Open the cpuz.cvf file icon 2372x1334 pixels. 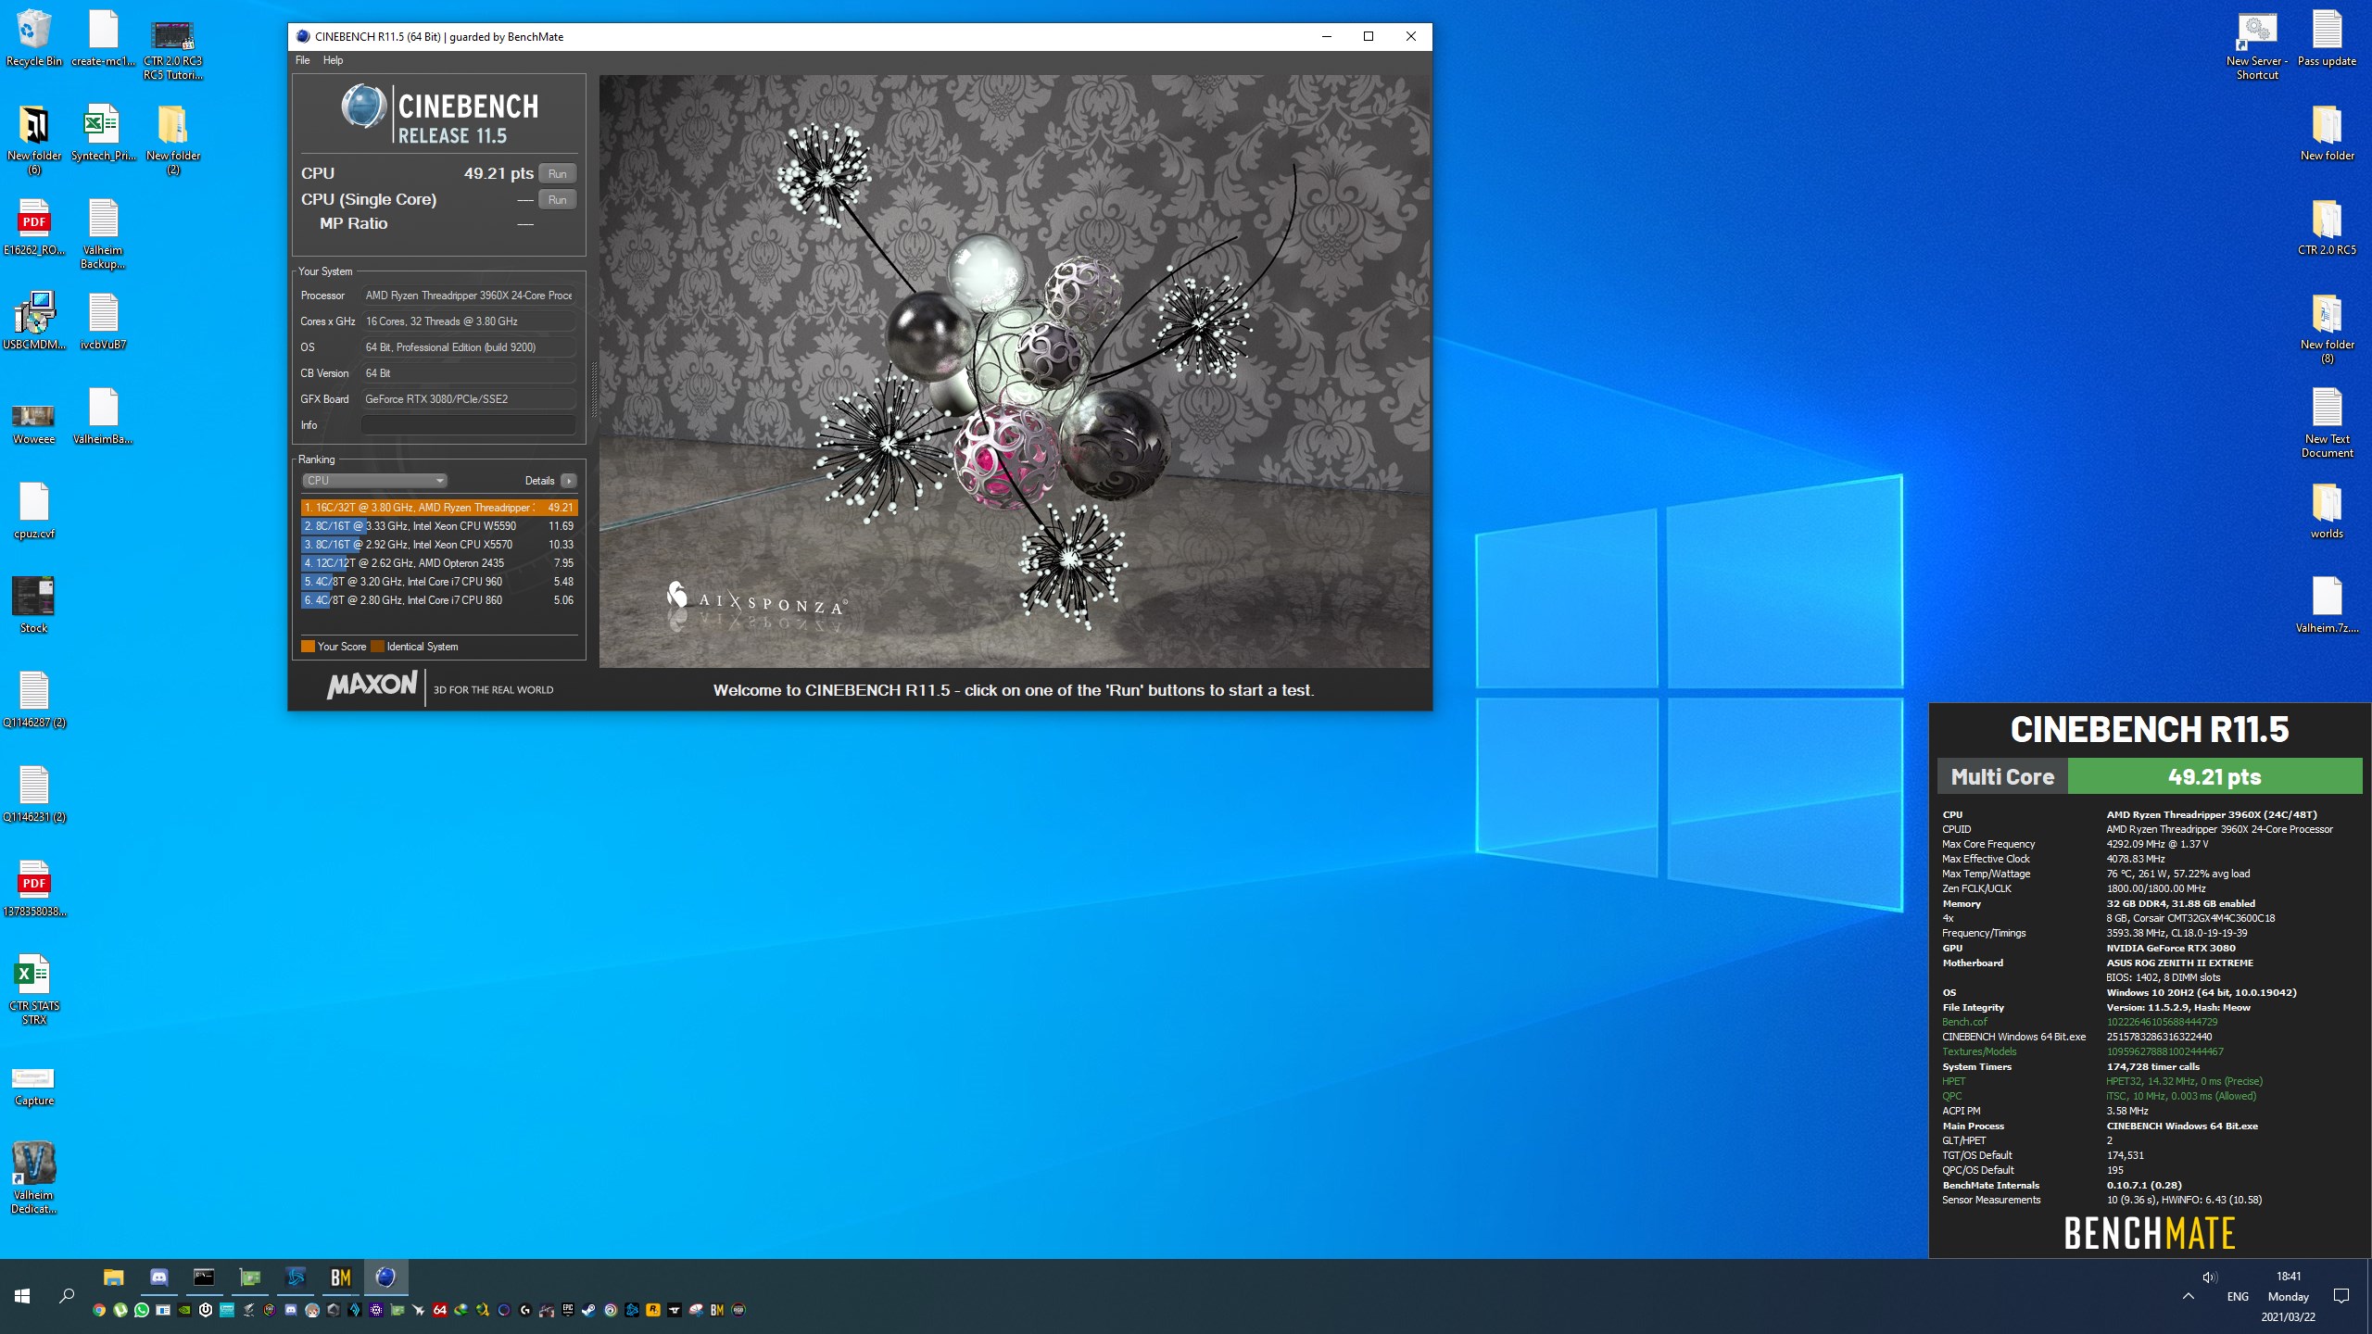(33, 510)
